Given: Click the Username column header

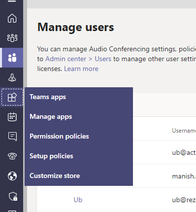Looking at the screenshot, I should click(x=184, y=131).
